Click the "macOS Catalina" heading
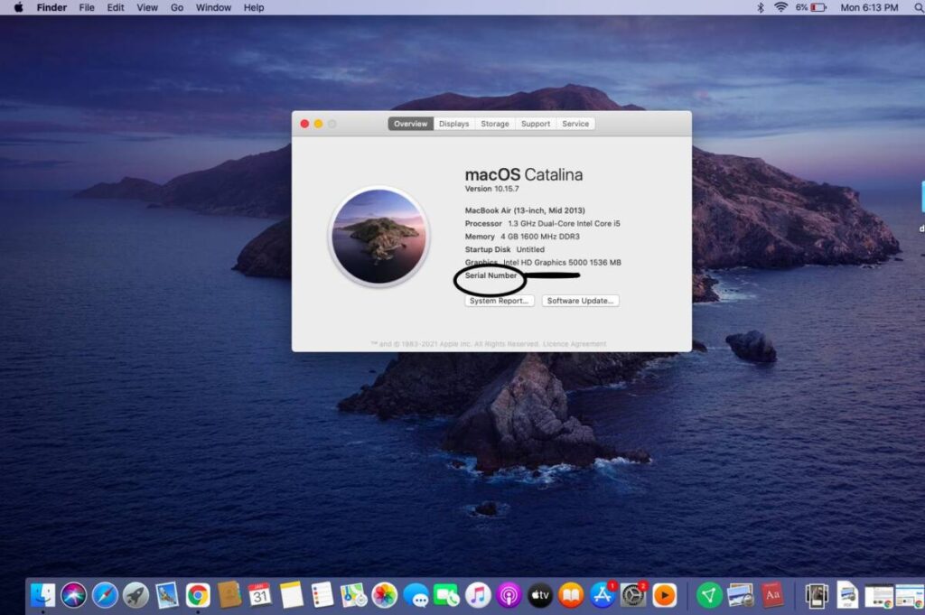 [524, 174]
